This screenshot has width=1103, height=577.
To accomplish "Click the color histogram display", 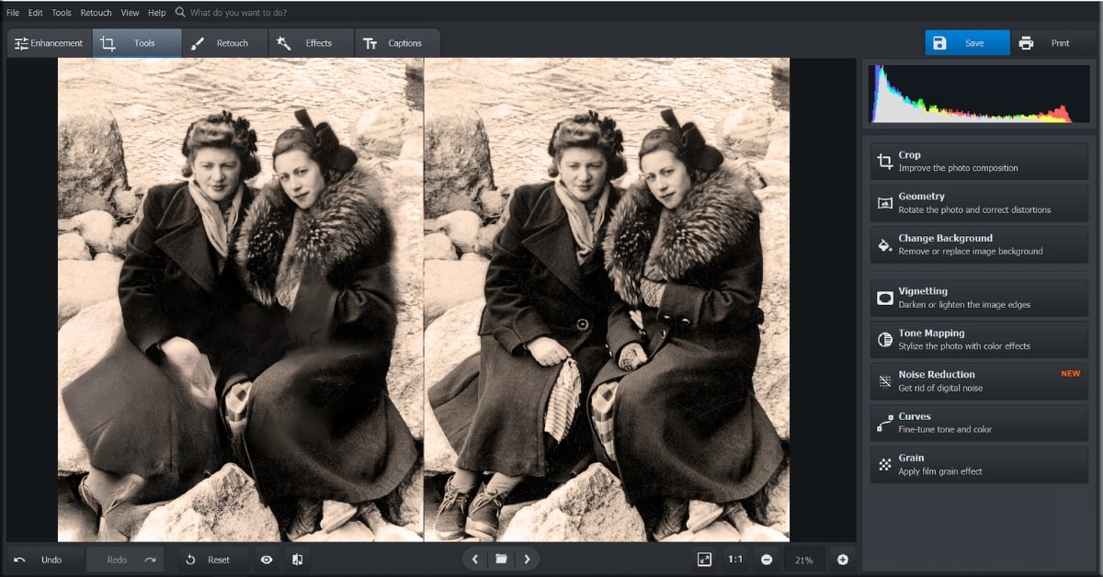I will point(979,94).
